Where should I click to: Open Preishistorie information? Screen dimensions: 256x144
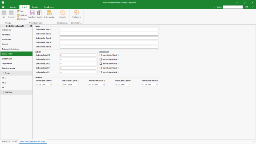(76, 14)
